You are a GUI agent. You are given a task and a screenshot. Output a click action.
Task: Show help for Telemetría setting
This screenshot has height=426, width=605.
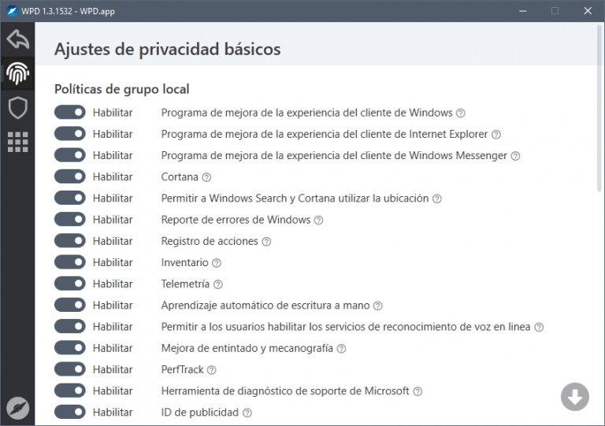point(218,284)
